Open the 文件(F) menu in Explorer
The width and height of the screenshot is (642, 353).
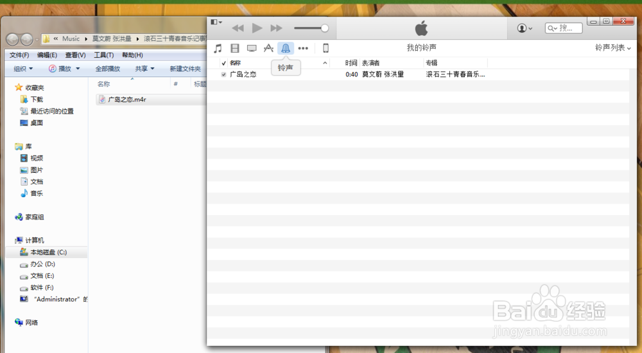click(x=19, y=55)
